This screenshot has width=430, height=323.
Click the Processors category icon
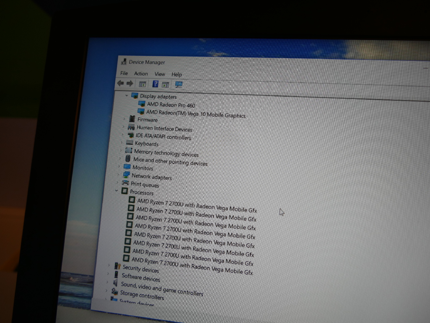(124, 191)
